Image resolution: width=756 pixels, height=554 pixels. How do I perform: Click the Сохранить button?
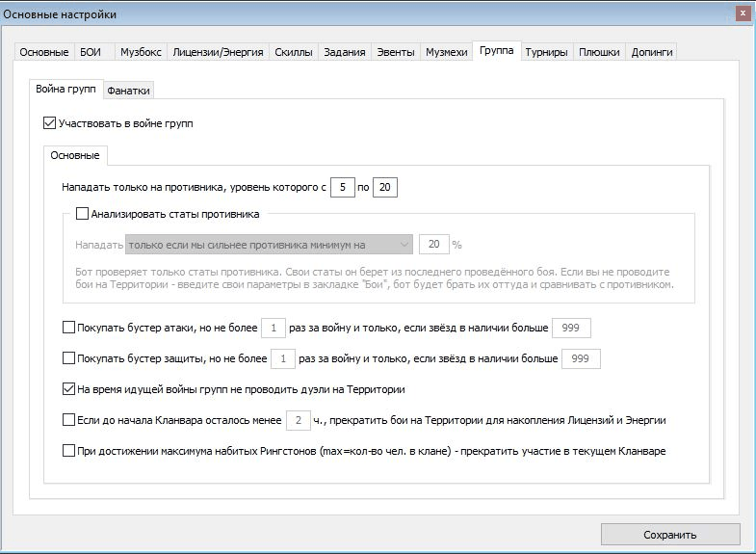[670, 534]
